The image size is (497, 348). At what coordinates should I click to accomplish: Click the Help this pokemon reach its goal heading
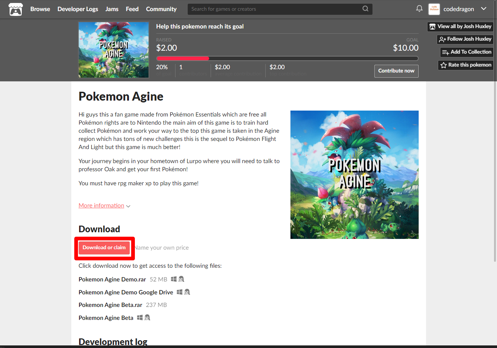(200, 27)
